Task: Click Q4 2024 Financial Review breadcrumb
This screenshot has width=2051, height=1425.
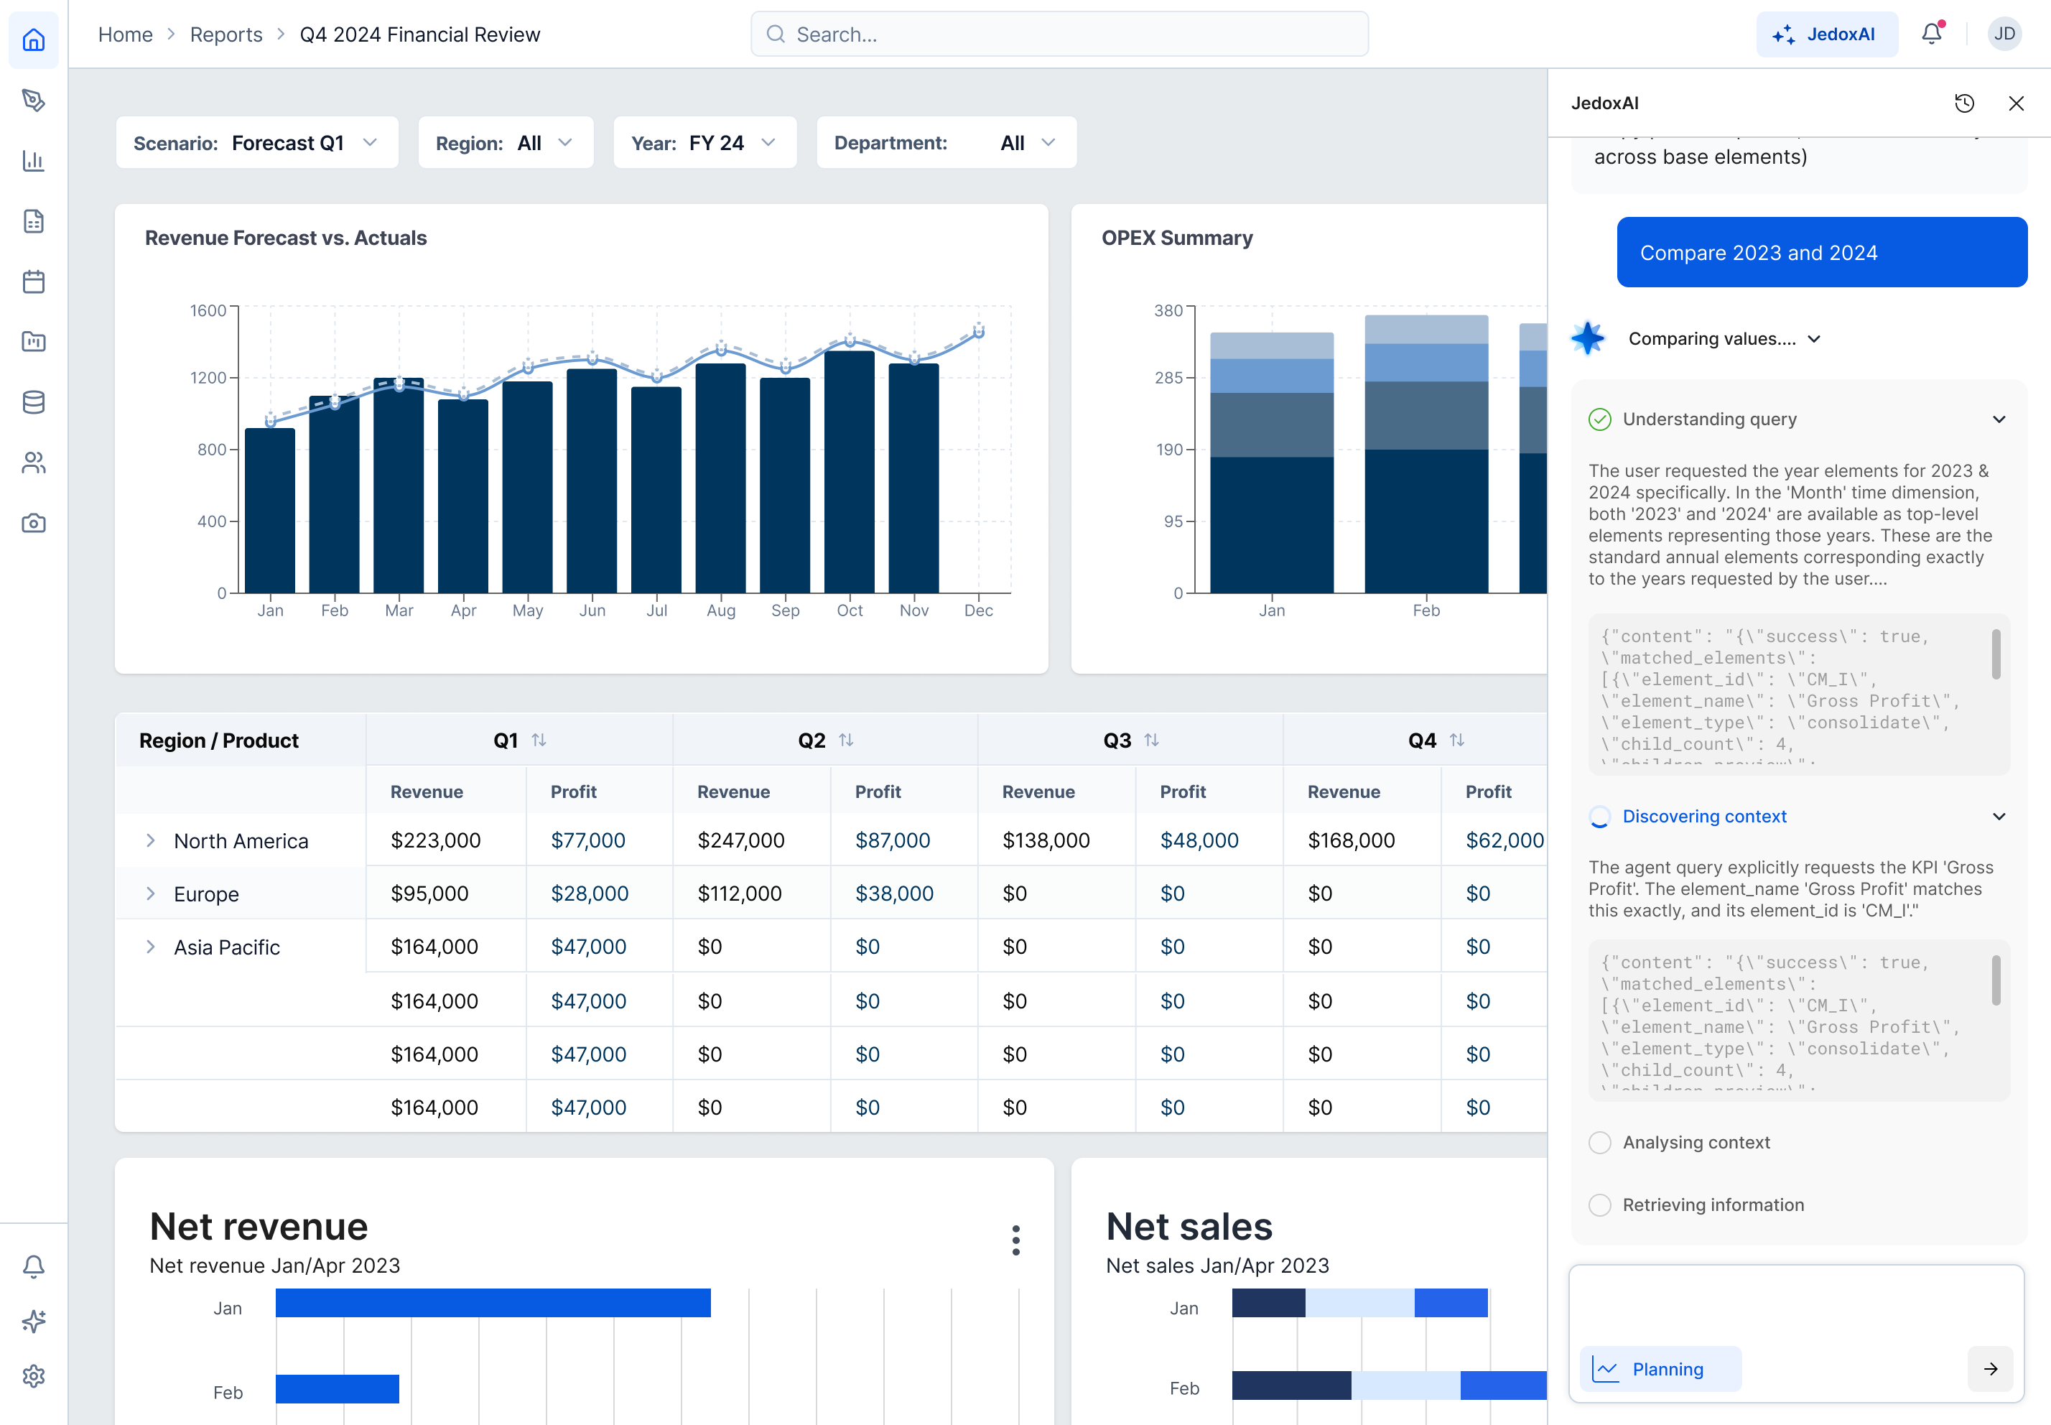Action: [419, 34]
